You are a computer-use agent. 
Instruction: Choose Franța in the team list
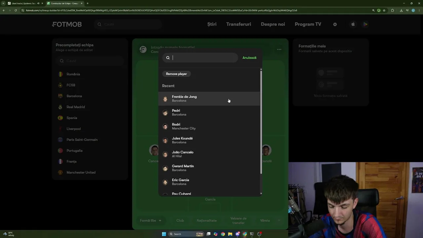coord(90,161)
